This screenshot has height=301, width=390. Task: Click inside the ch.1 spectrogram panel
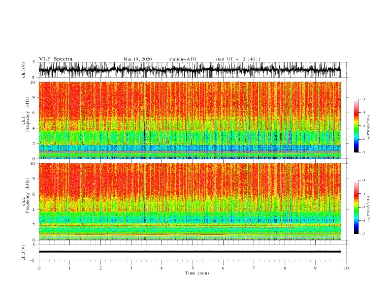coord(190,120)
